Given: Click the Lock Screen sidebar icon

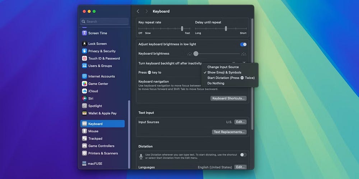Looking at the screenshot, I should pyautogui.click(x=84, y=44).
